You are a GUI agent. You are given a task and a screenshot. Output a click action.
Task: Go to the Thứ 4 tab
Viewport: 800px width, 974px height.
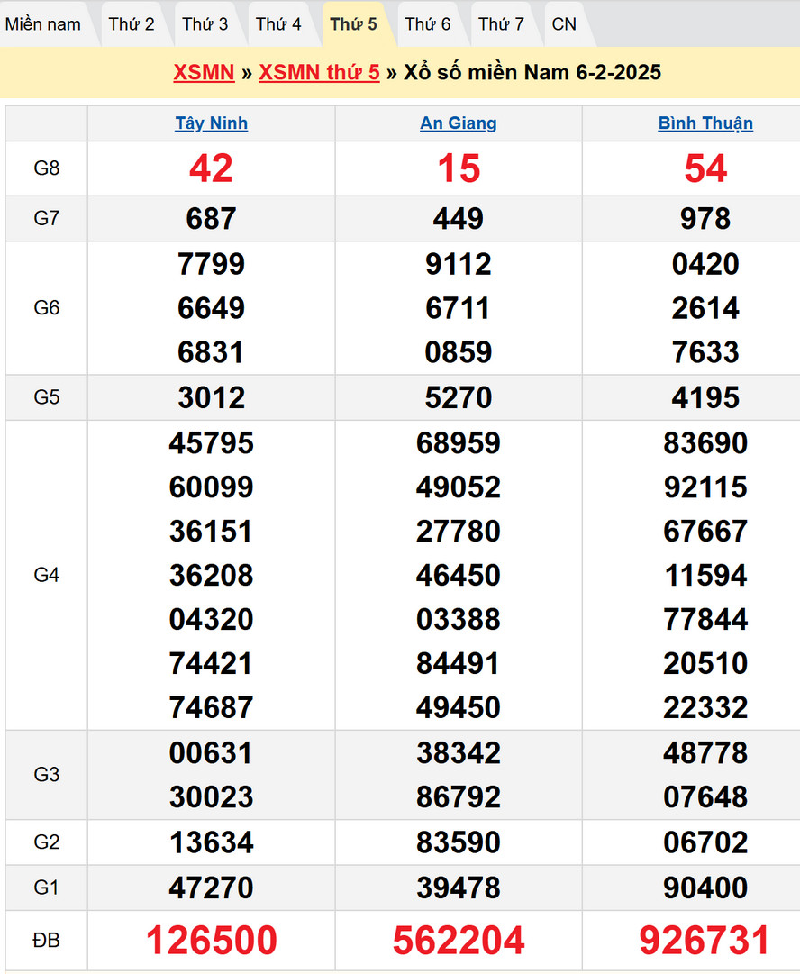278,24
